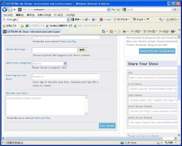
Task: Click the horizontal page scrollbar
Action: tap(84, 138)
